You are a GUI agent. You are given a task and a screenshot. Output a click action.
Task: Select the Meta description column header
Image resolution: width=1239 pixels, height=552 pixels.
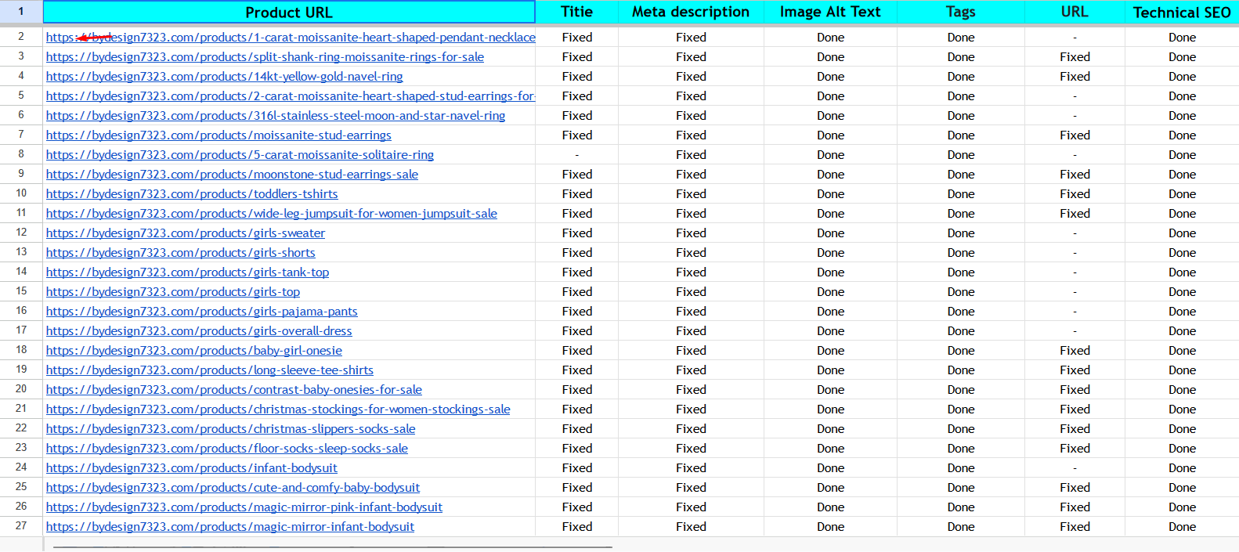[691, 12]
